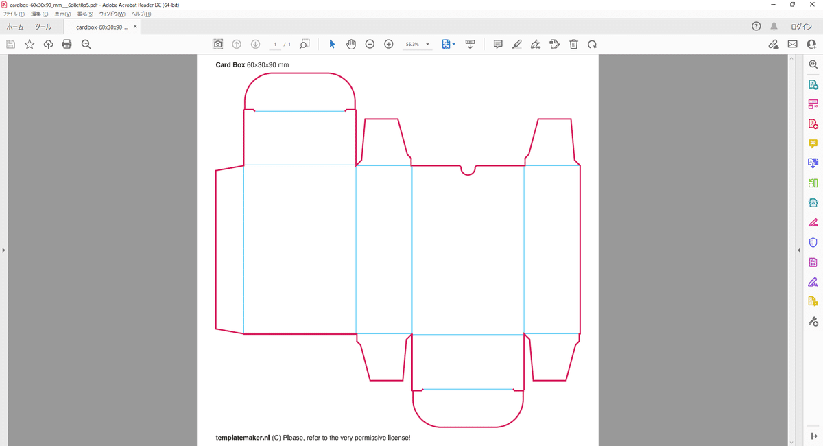
Task: Take a snapshot with camera icon
Action: tap(217, 44)
